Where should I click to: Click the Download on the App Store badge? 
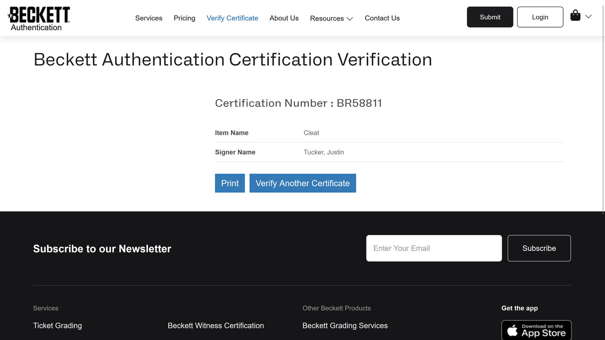536,330
